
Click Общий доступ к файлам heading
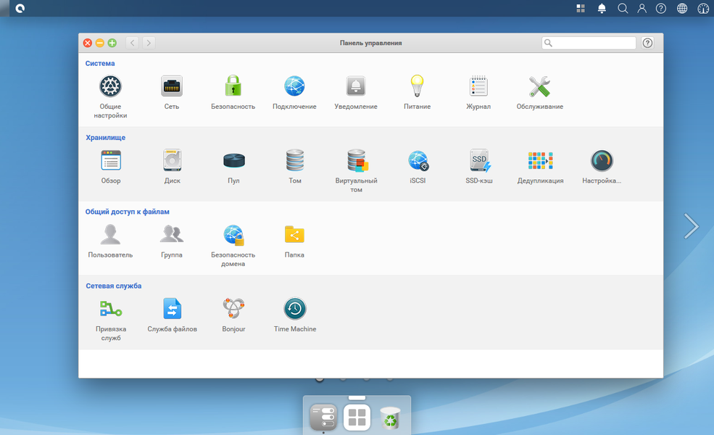coord(127,212)
